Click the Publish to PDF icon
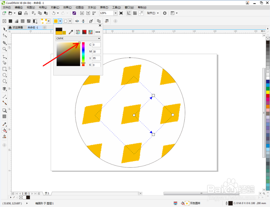 (x=94, y=13)
